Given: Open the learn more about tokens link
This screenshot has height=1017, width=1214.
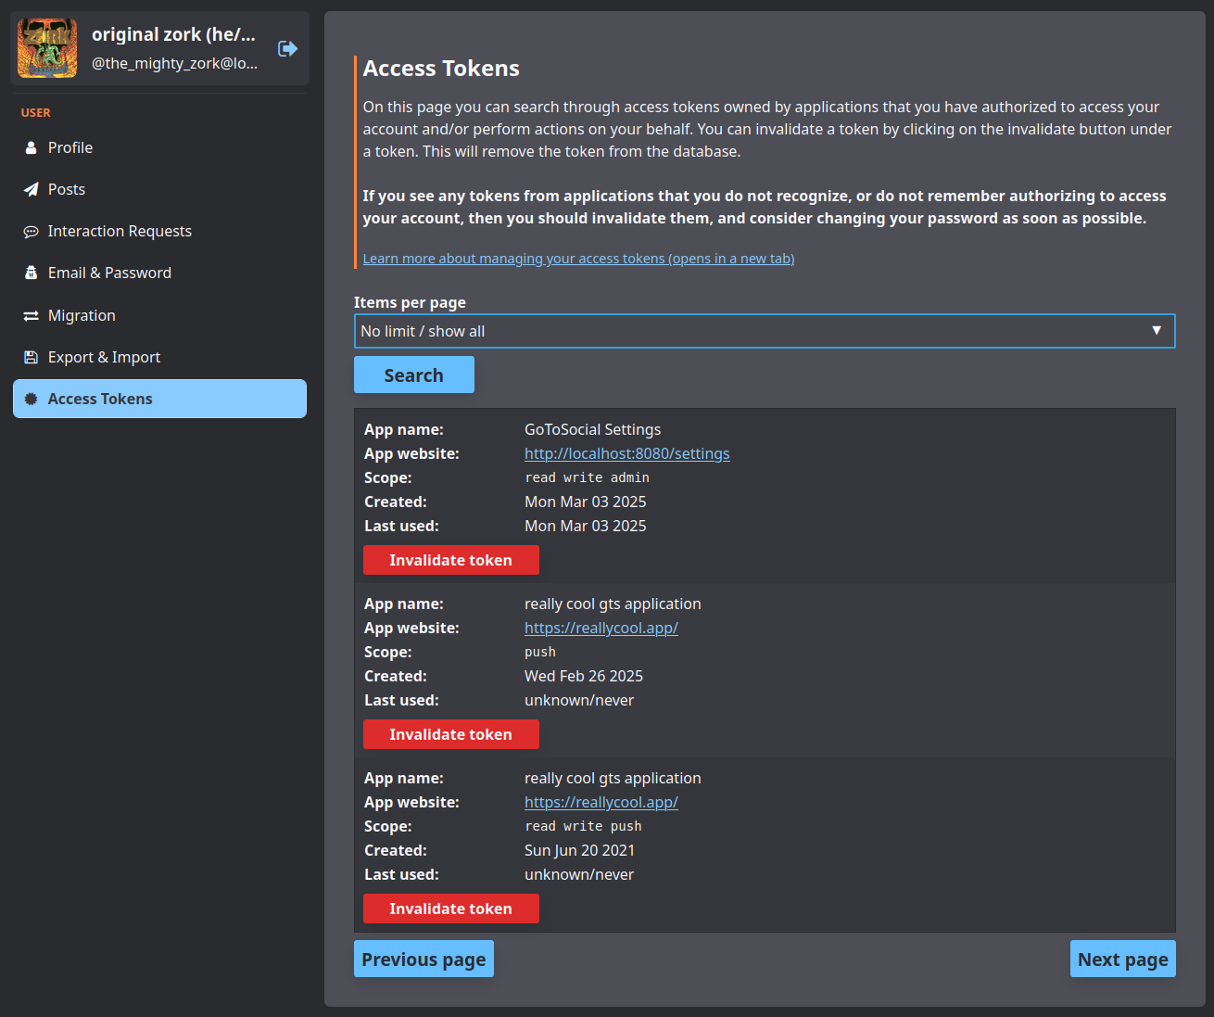Looking at the screenshot, I should (578, 259).
